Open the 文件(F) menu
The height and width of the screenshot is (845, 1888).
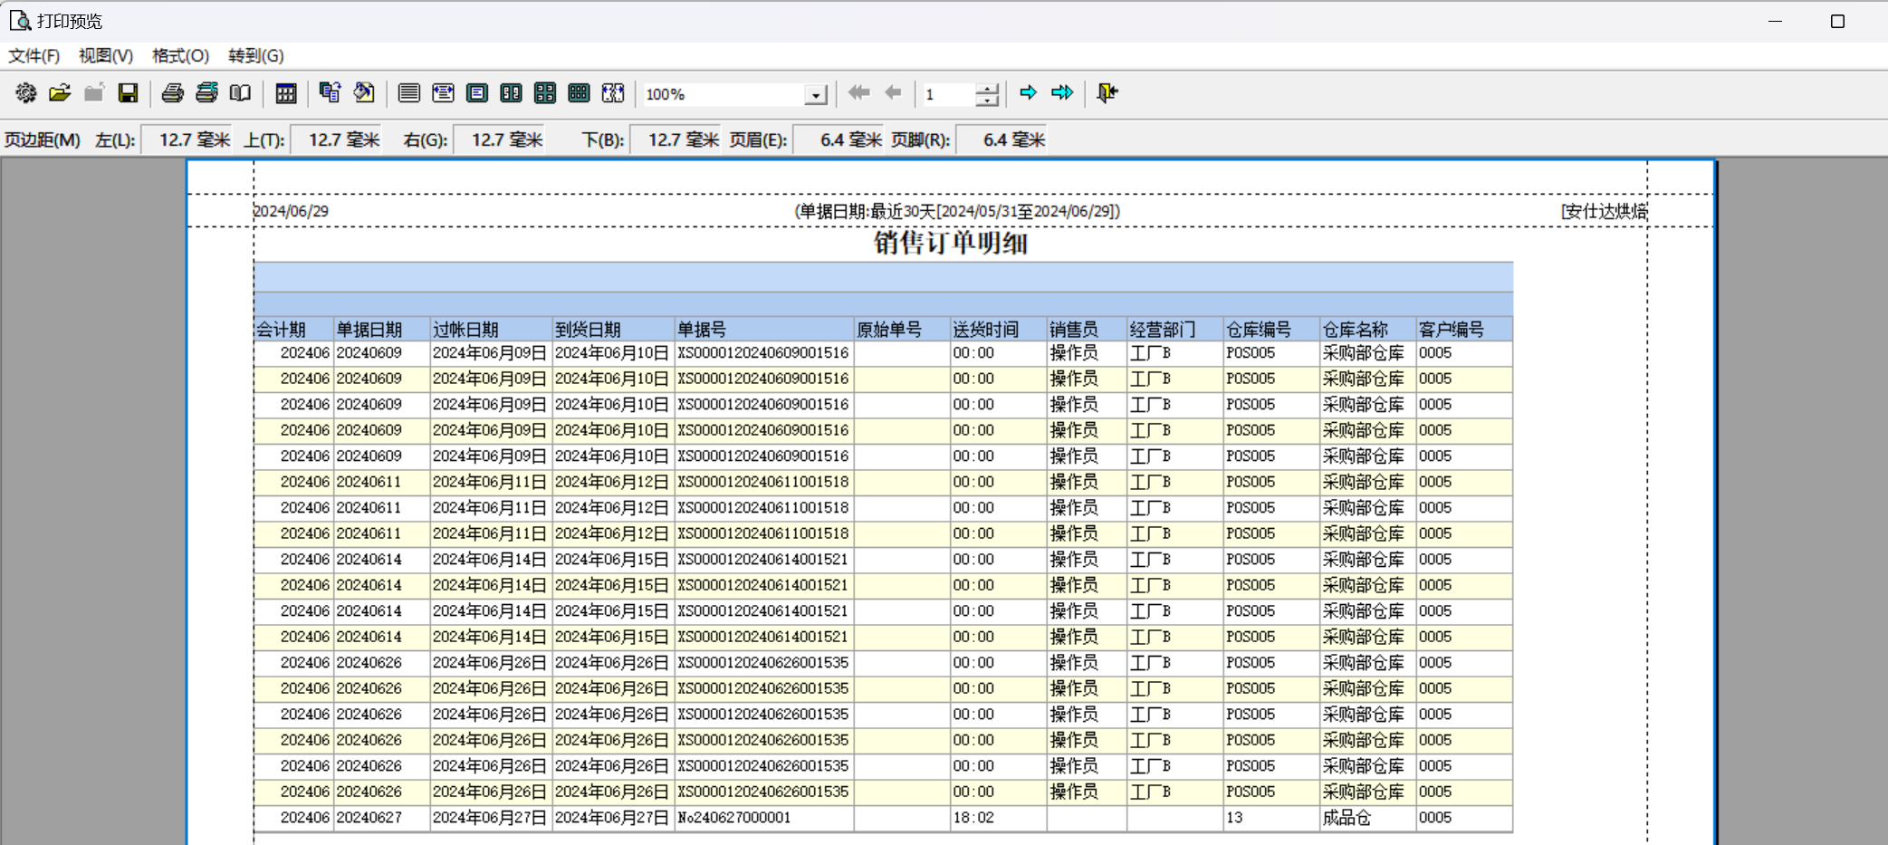coord(34,56)
